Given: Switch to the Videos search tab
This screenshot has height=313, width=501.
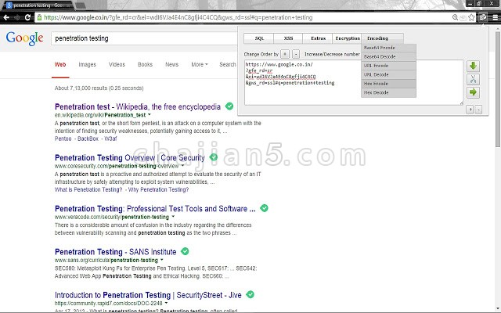Looking at the screenshot, I should 117,64.
